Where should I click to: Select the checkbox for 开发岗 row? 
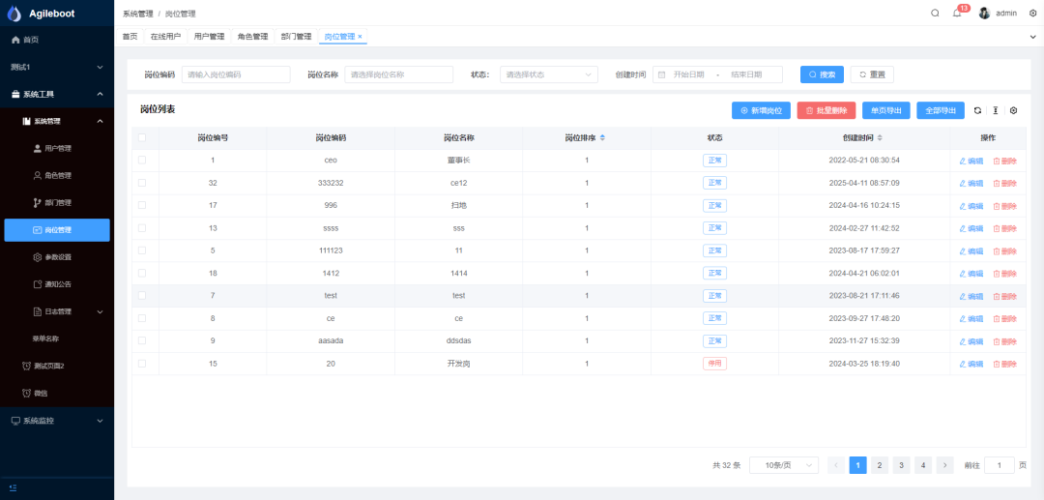[x=142, y=364]
